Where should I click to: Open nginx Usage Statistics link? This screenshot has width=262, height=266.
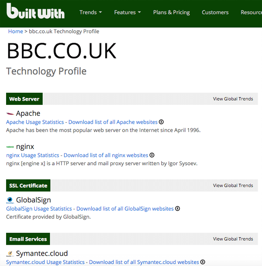(32, 155)
